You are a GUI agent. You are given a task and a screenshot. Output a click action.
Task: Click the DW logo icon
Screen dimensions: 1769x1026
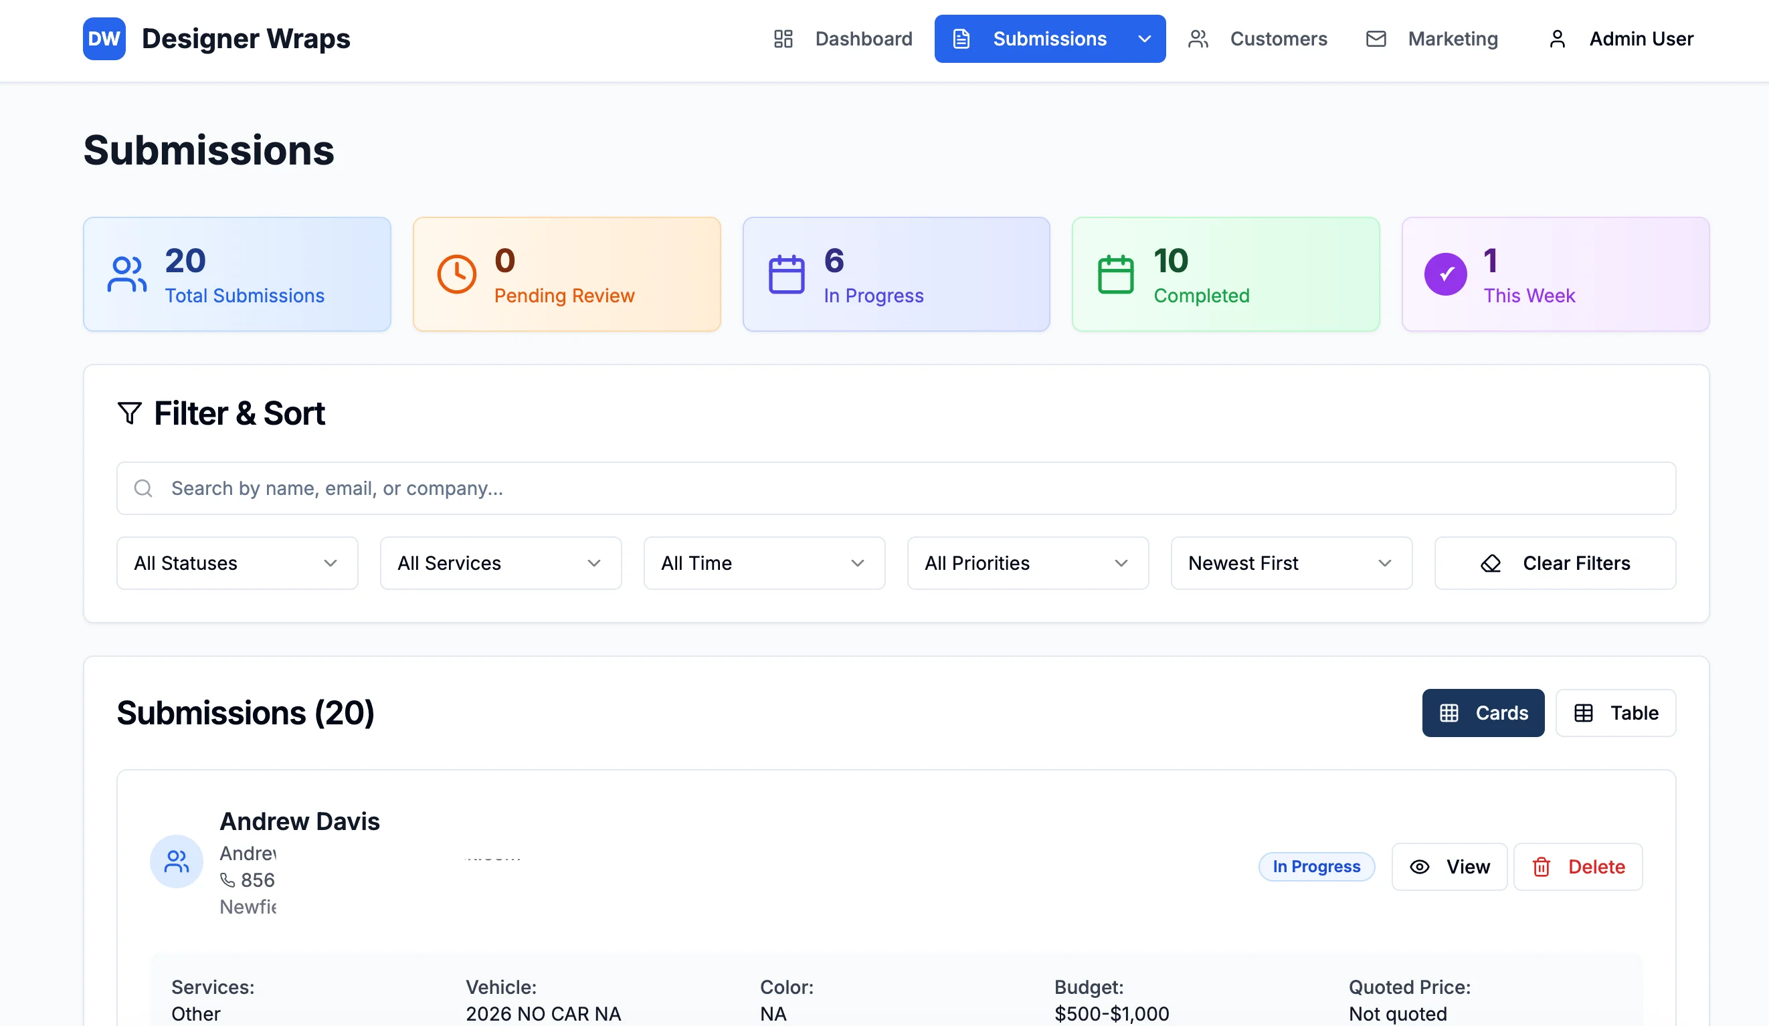click(104, 39)
